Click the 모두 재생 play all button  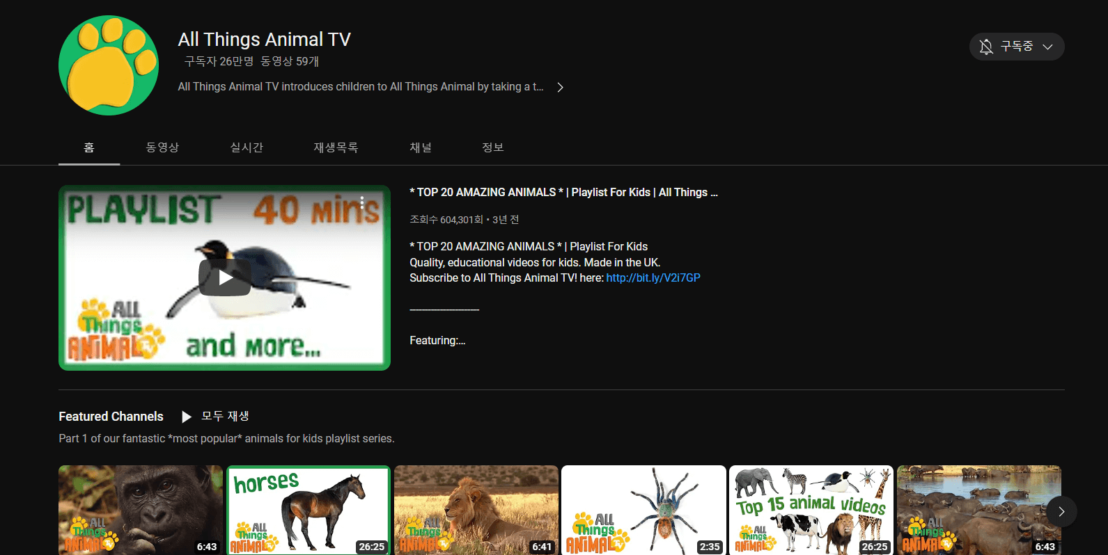tap(214, 417)
